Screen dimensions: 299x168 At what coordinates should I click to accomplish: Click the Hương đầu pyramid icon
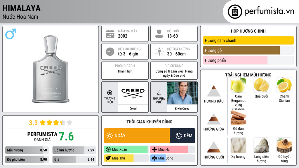(x=214, y=91)
